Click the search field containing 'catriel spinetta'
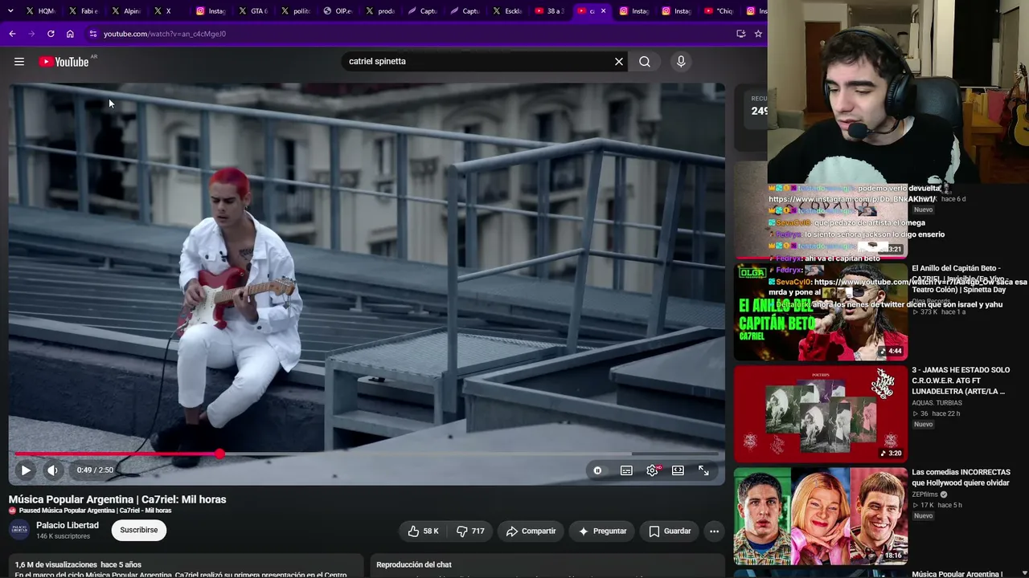 click(x=478, y=62)
